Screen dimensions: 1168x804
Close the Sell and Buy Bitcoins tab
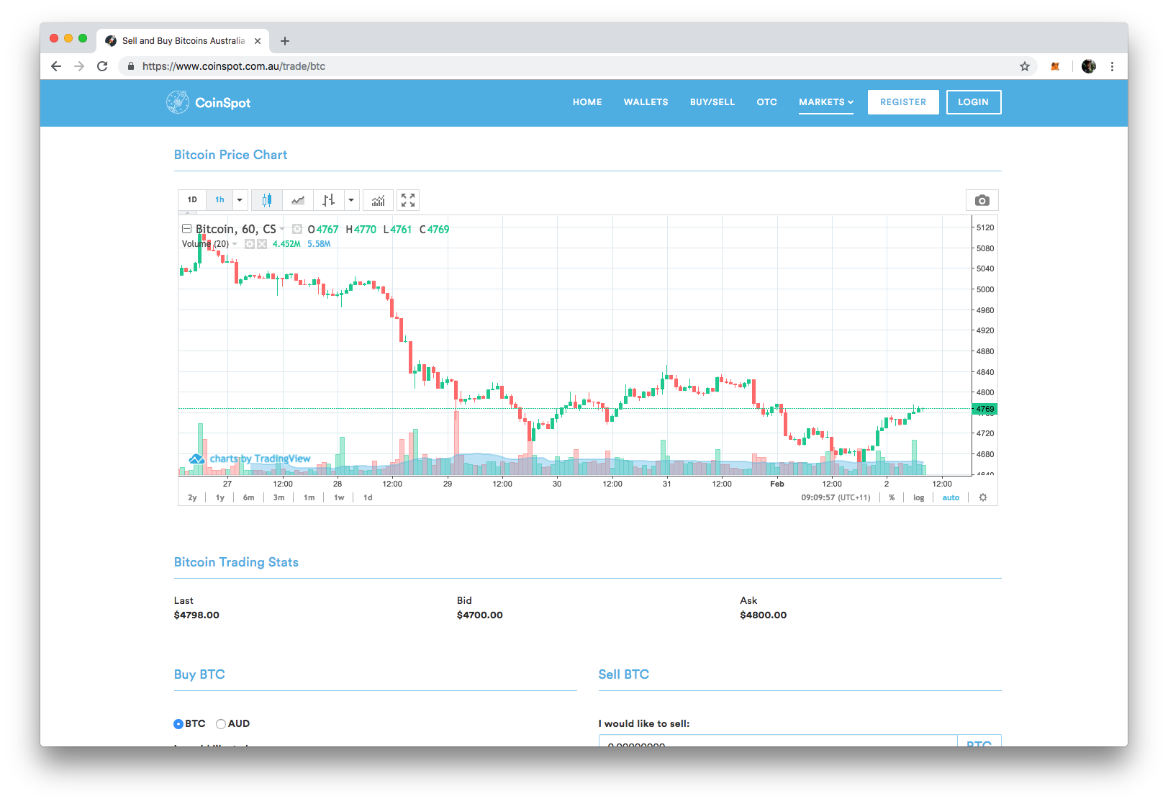258,41
